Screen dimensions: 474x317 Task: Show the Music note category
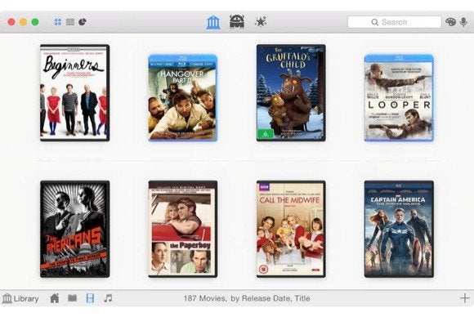(x=108, y=298)
